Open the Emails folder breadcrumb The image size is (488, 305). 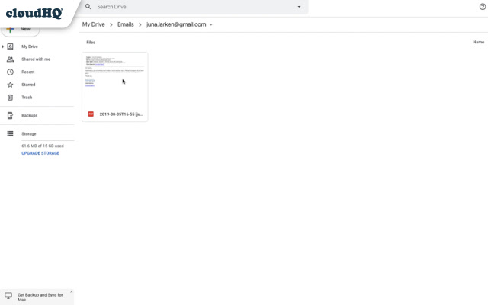[125, 24]
